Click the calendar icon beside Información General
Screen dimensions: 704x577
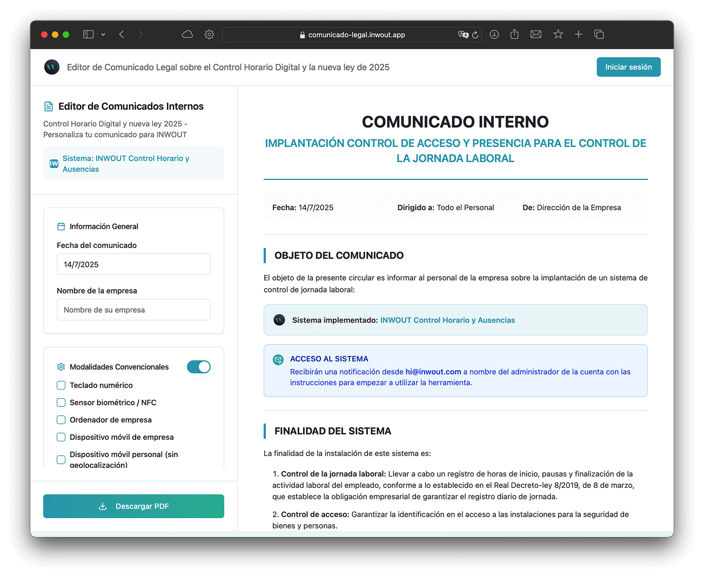tap(61, 226)
